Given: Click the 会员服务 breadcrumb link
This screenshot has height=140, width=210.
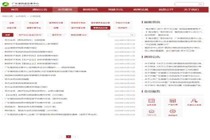Looking at the screenshot, I should [21, 16].
